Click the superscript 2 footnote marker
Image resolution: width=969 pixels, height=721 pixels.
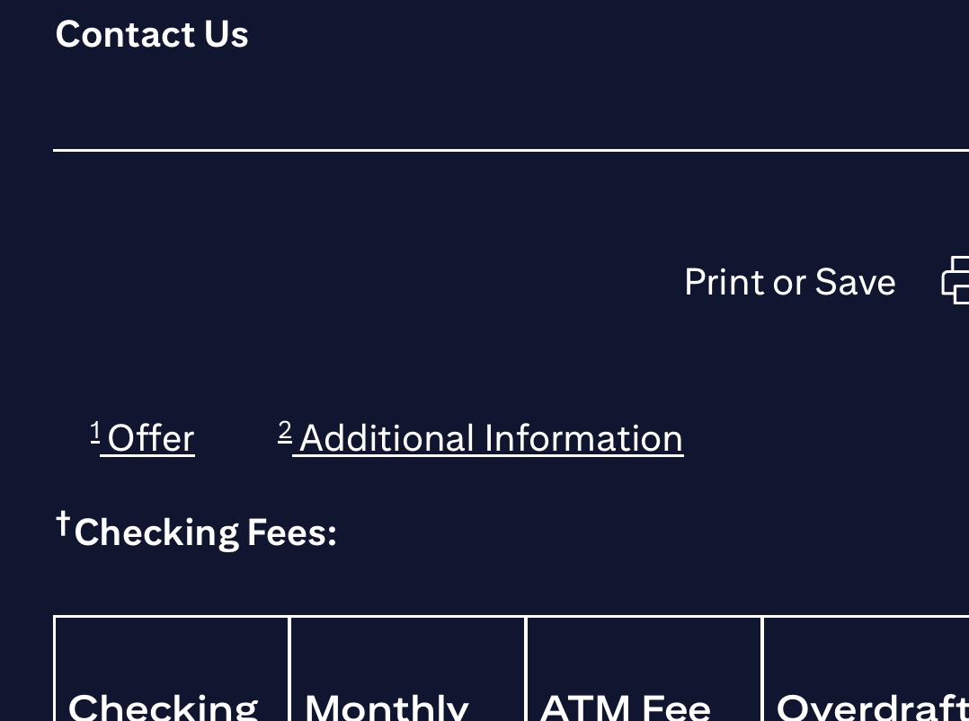(284, 432)
